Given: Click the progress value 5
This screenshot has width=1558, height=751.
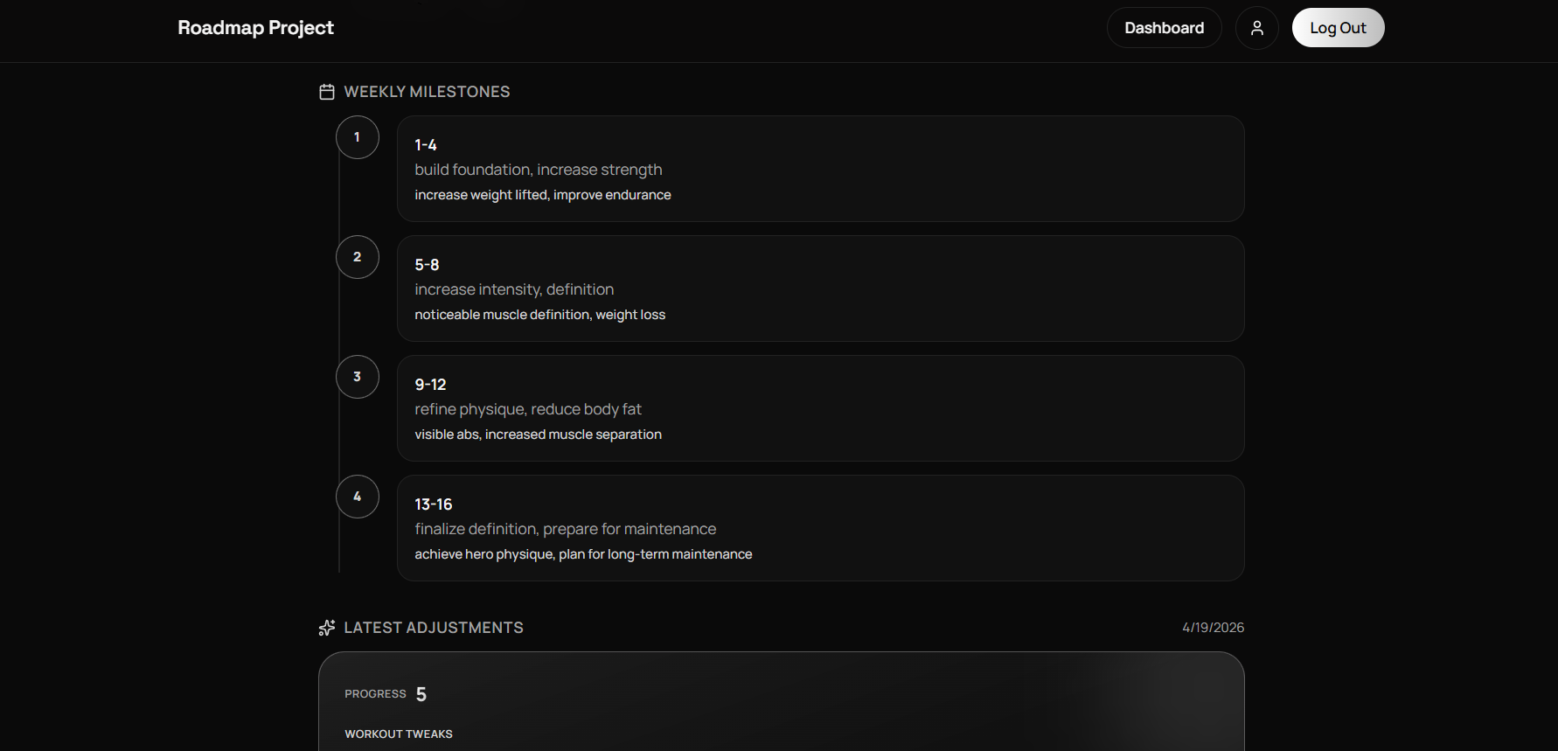Looking at the screenshot, I should (x=421, y=694).
